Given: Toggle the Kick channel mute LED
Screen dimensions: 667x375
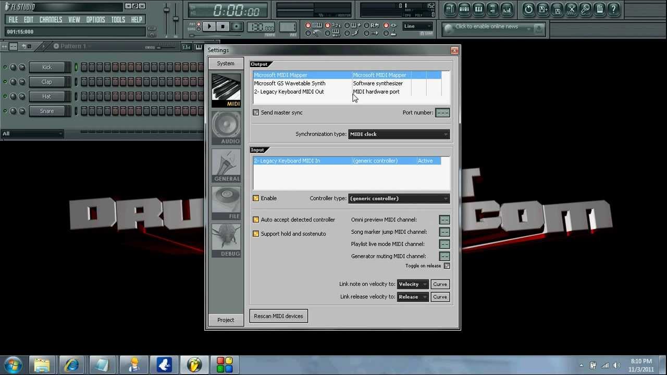Looking at the screenshot, I should pyautogui.click(x=5, y=67).
